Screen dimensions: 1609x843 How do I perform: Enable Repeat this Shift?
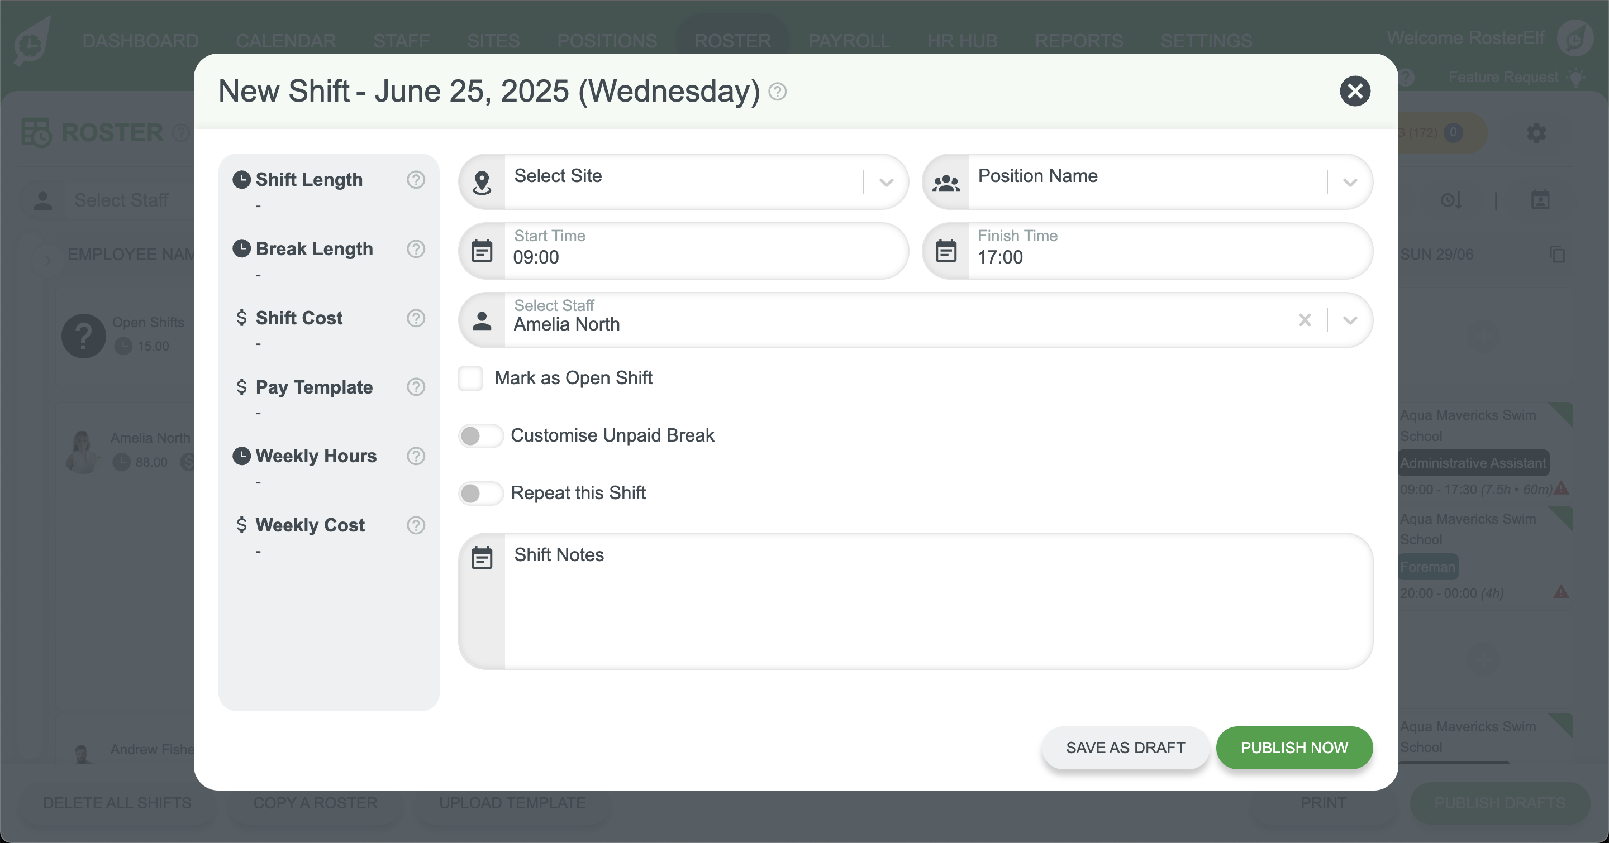pos(480,493)
